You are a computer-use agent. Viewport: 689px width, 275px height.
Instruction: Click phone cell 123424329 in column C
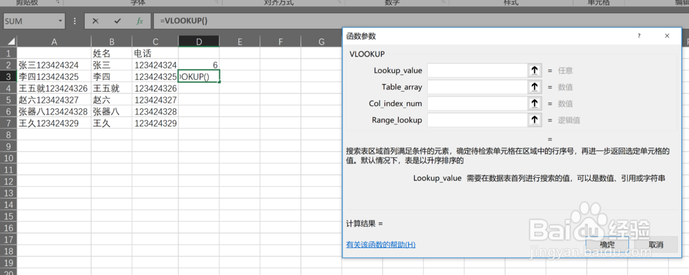pos(155,123)
